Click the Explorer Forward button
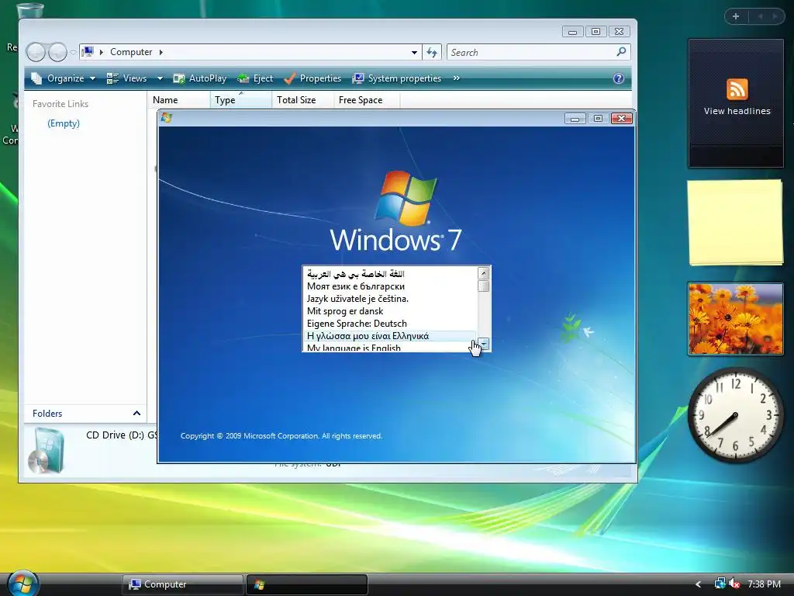Screen dimensions: 794x596 57,52
